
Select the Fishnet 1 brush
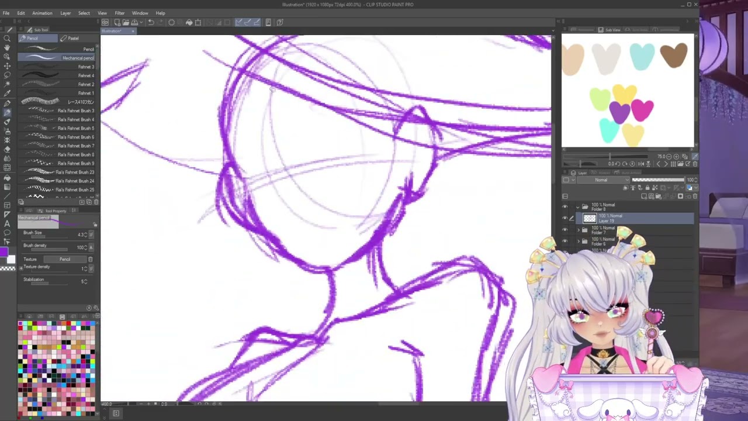point(57,93)
